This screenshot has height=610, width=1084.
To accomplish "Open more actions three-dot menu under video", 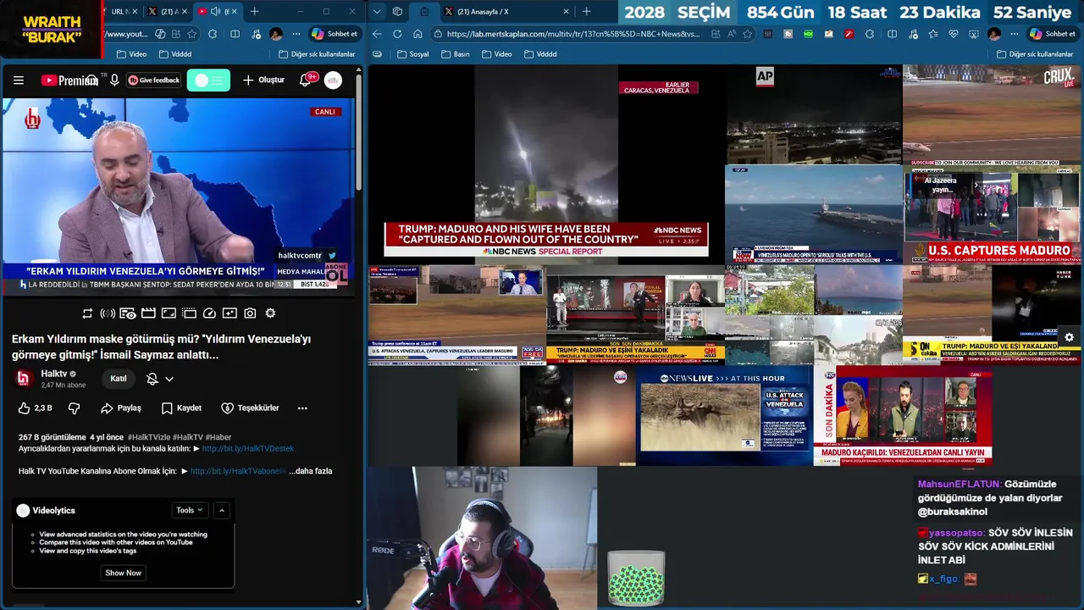I will click(x=302, y=408).
